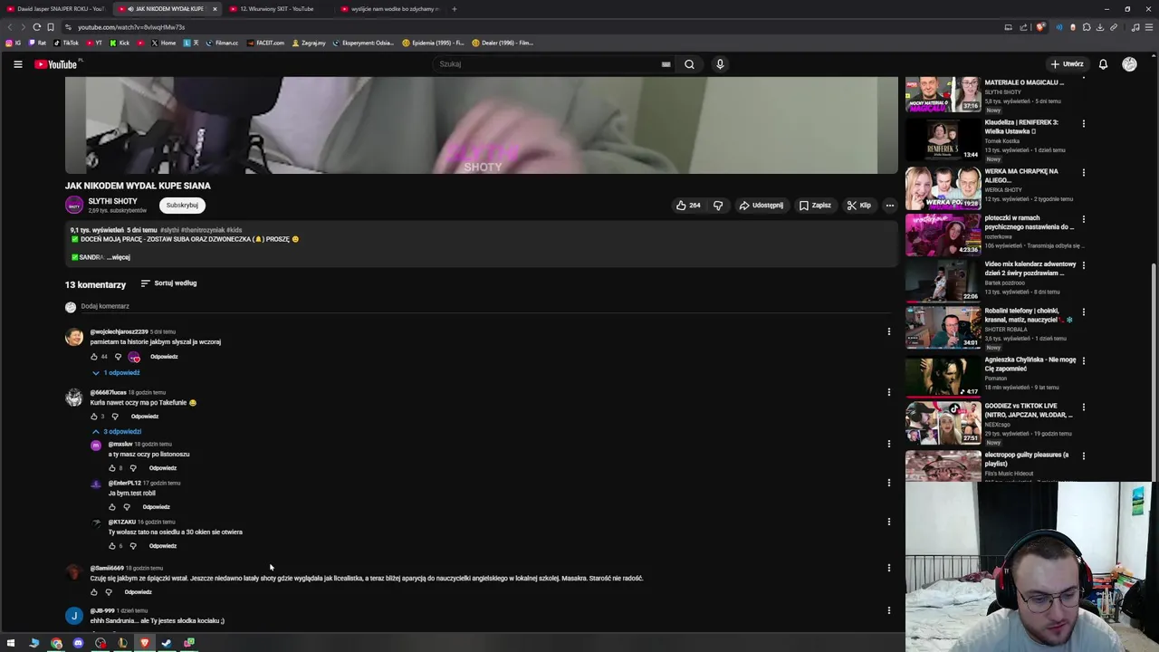Bookmark this page in the address bar
The width and height of the screenshot is (1159, 652).
tap(51, 27)
